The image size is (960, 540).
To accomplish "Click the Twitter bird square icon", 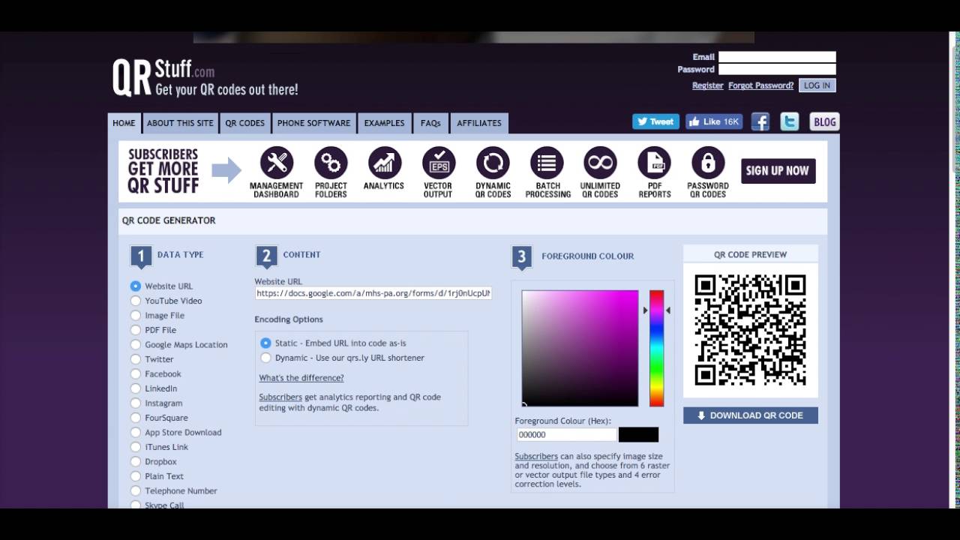I will point(790,122).
